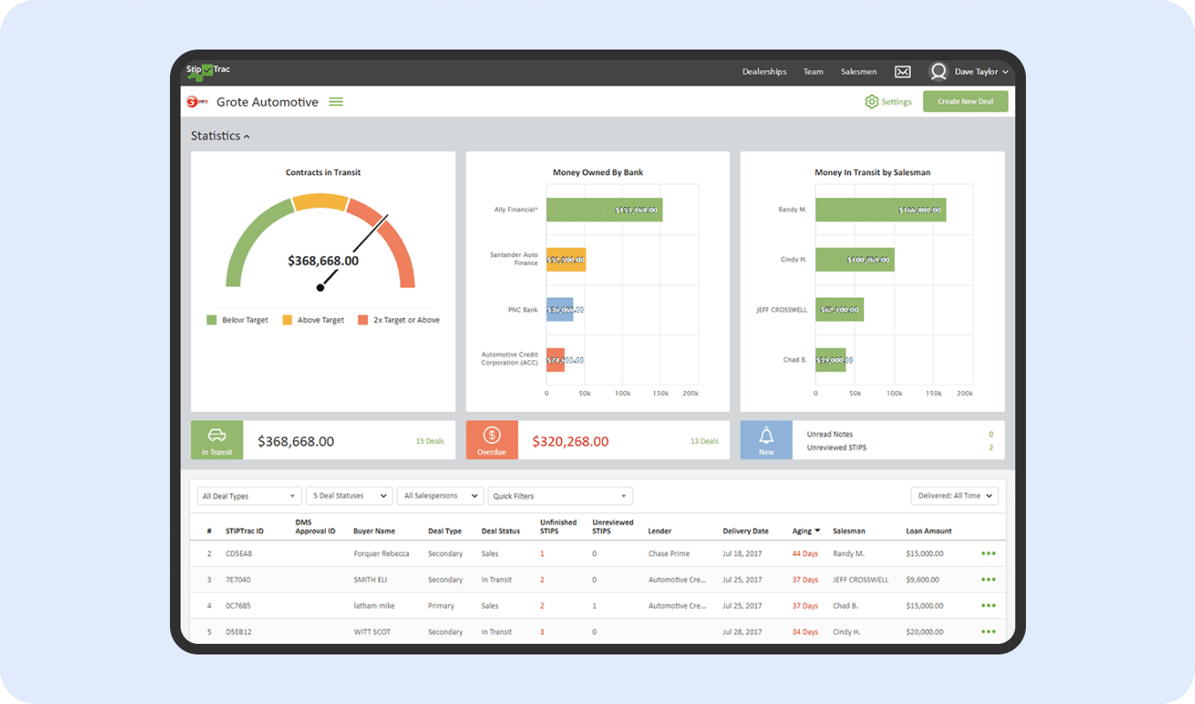Screen dimensions: 1195x704
Task: Click the Settings gear icon
Action: pos(872,102)
